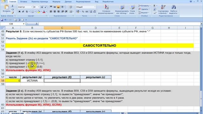Screen dimensions: 203x114
Task: Open Форматировать как таблицу dropdown
Action: 122,9
